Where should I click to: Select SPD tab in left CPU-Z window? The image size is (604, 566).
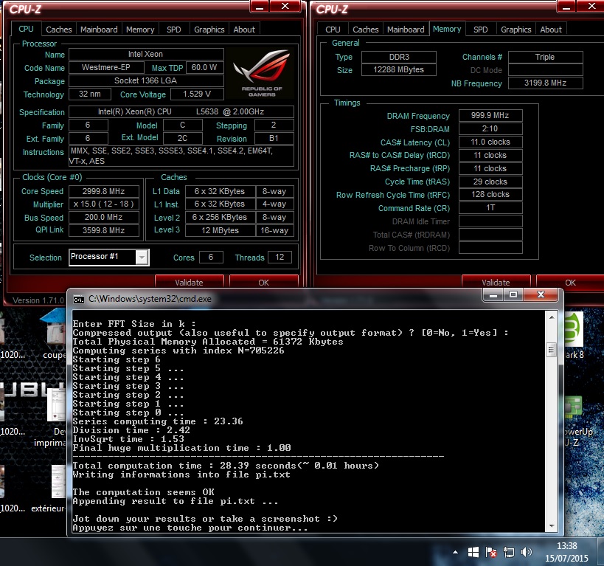click(x=174, y=30)
